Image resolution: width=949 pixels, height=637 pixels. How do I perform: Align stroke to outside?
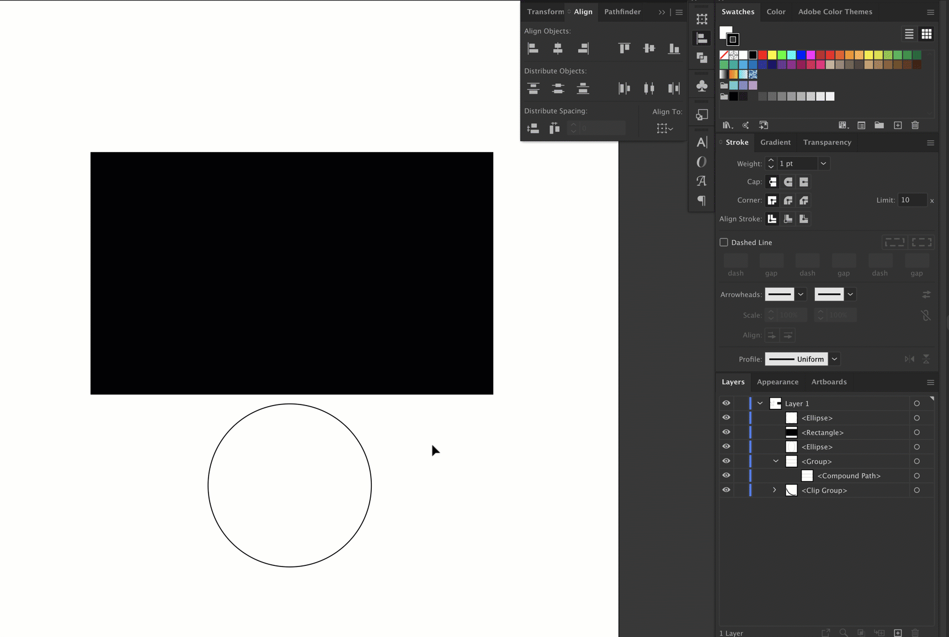coord(804,219)
